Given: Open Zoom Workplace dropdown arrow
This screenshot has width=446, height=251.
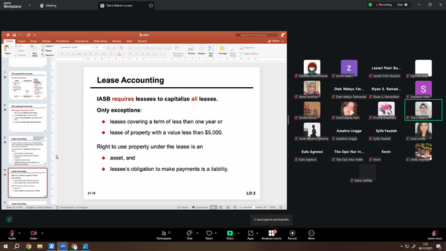Looking at the screenshot, I should [x=29, y=5].
